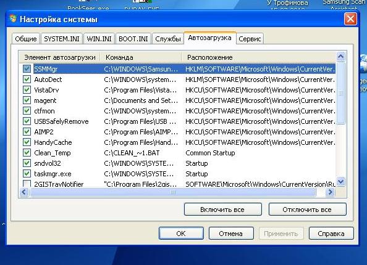Click the system configuration title bar icon
The height and width of the screenshot is (265, 367).
[x=13, y=19]
